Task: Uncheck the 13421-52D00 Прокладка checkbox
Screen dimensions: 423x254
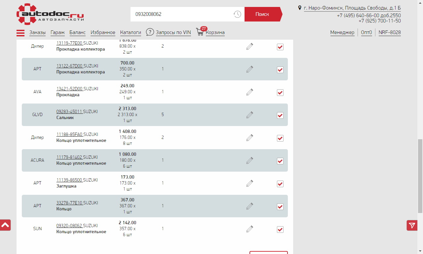Action: (280, 93)
